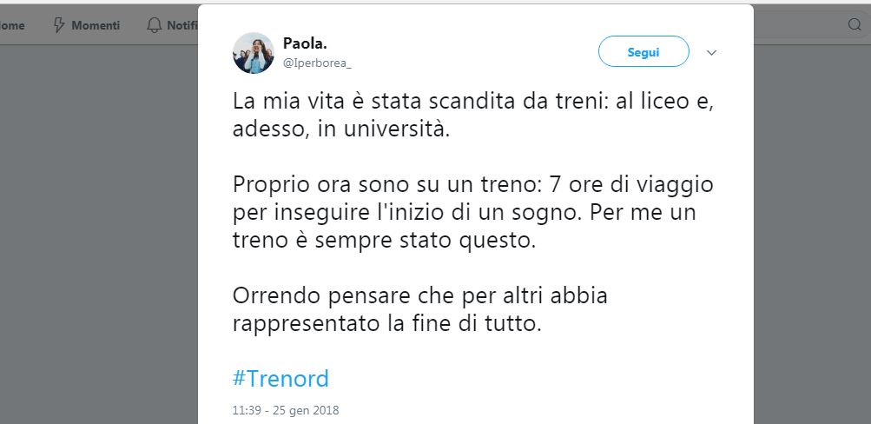Image resolution: width=871 pixels, height=424 pixels.
Task: Open the @Iperborea_ handle link
Action: pos(317,63)
